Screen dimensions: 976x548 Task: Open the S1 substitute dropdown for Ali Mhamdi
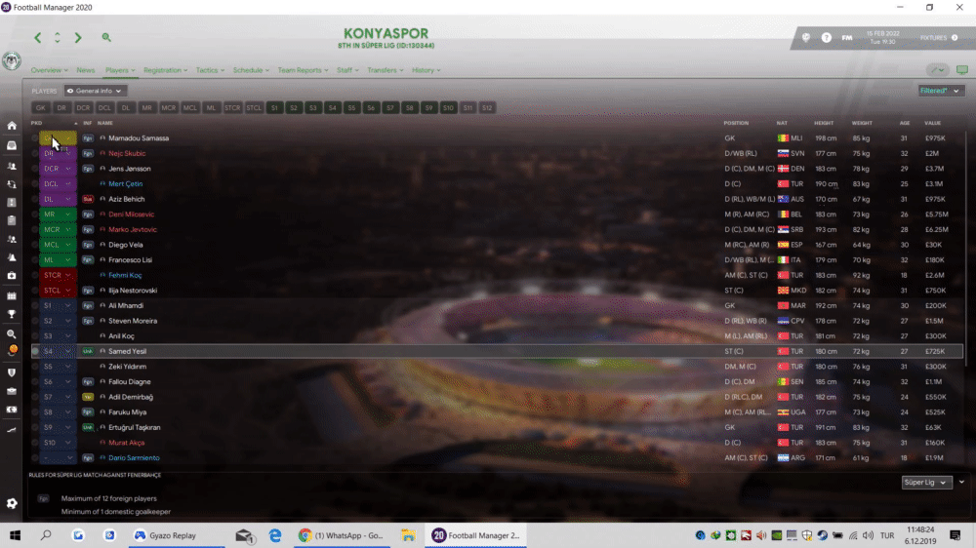coord(58,305)
